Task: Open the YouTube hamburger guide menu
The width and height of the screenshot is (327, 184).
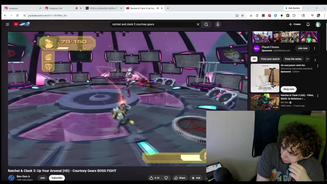Action: pos(7,24)
